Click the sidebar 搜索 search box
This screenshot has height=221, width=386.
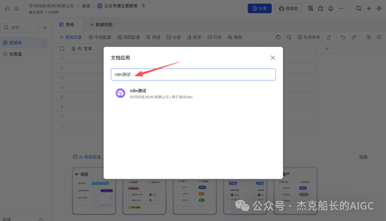pyautogui.click(x=19, y=28)
